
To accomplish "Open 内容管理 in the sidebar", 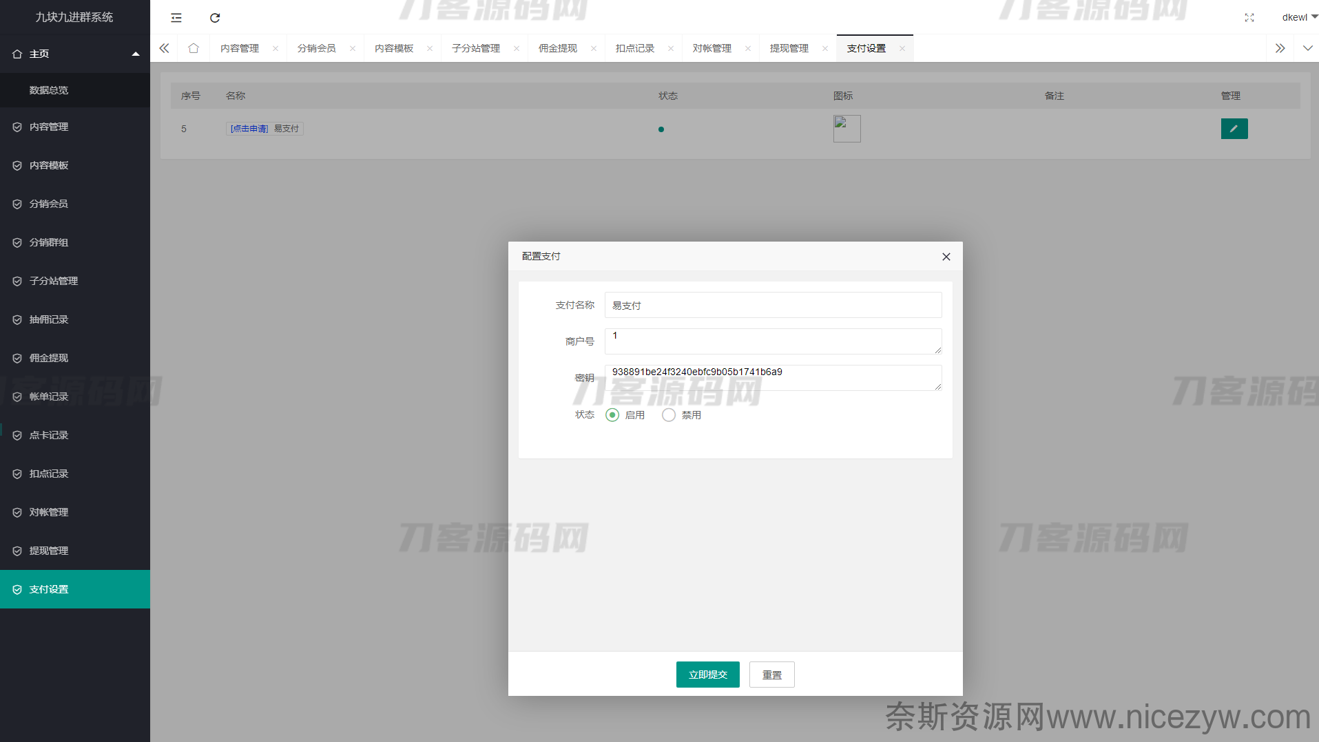I will pos(75,127).
